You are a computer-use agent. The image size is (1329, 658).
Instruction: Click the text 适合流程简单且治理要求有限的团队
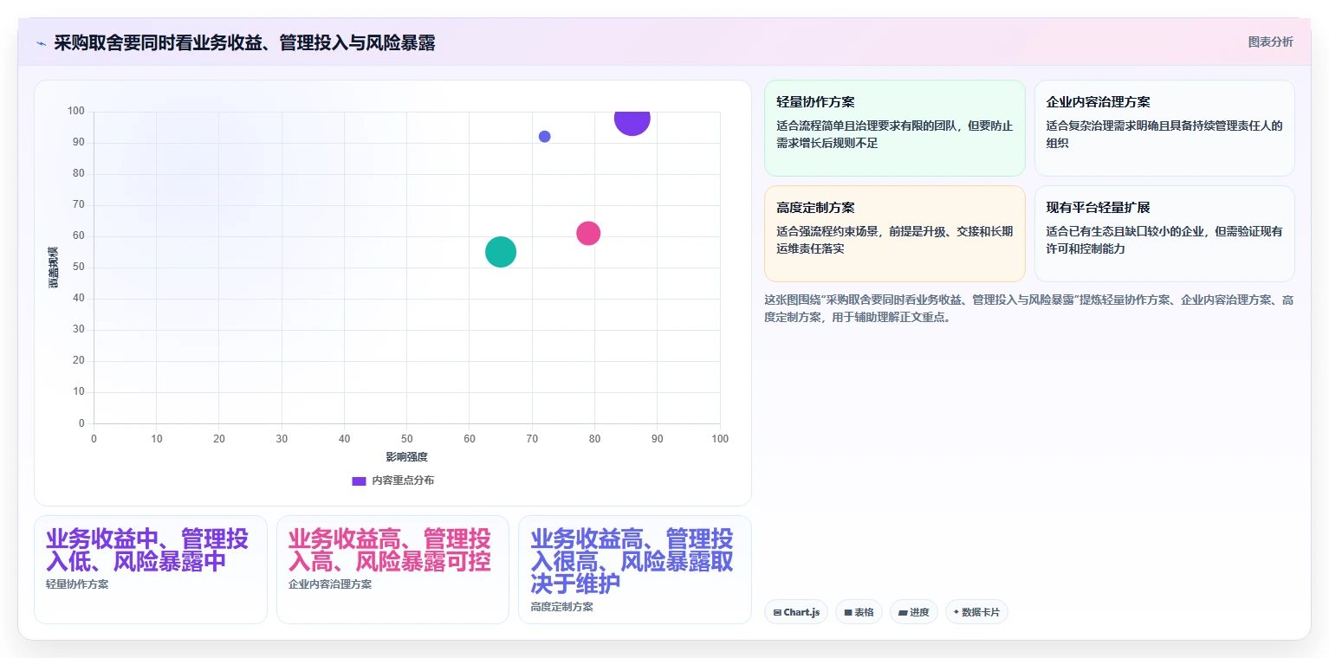(x=894, y=134)
